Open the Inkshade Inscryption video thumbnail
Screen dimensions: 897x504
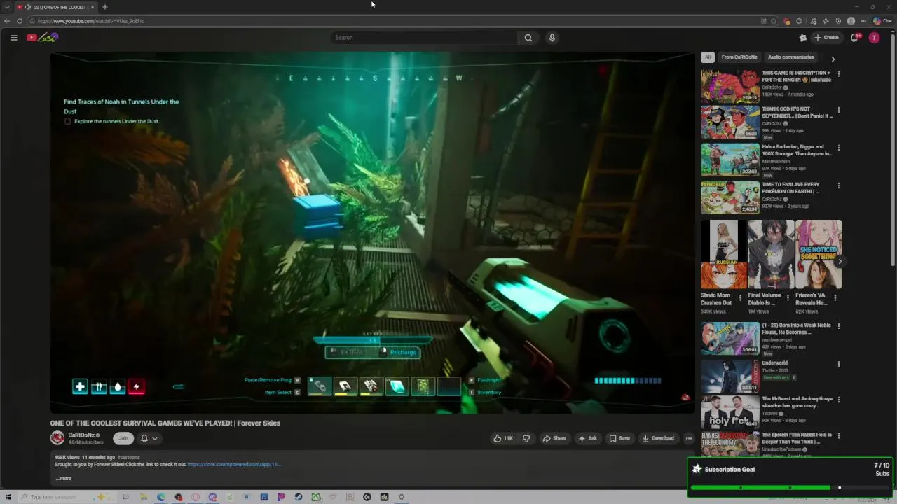pos(730,85)
